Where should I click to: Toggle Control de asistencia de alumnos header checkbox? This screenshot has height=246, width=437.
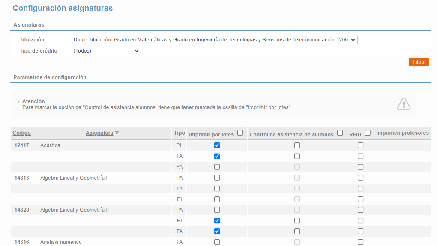pyautogui.click(x=340, y=133)
